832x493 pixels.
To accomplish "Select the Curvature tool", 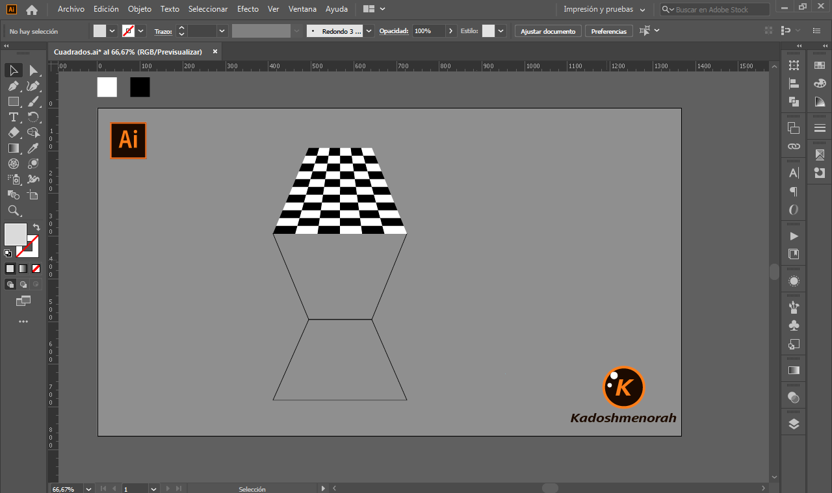I will coord(33,86).
